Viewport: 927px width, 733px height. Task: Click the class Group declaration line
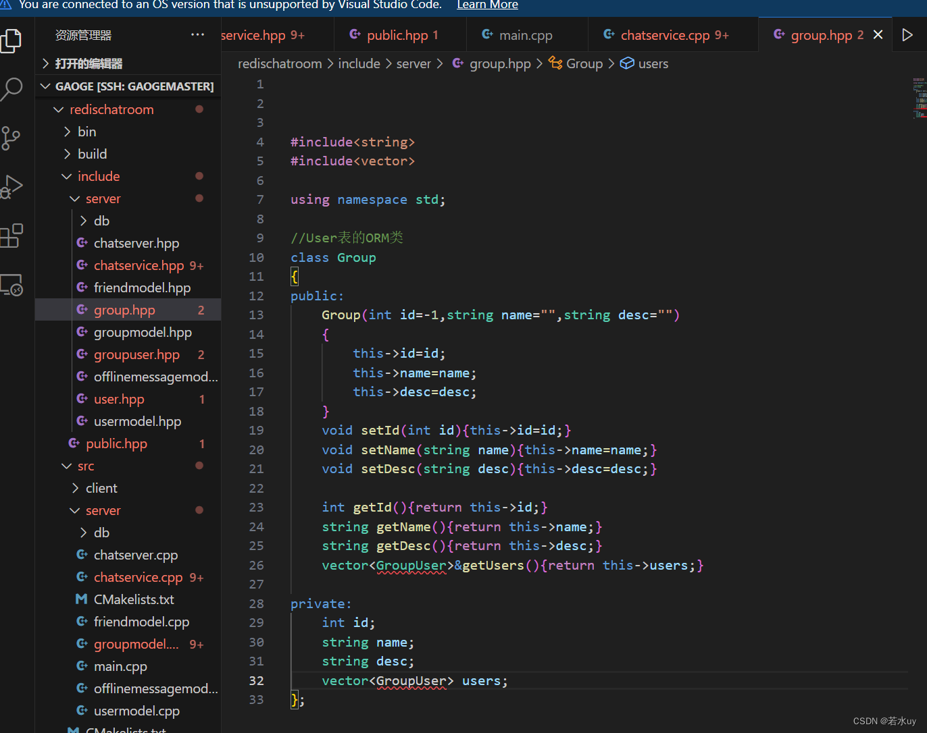tap(333, 257)
